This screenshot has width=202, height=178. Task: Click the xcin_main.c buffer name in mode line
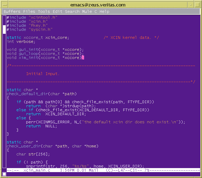click(x=37, y=170)
